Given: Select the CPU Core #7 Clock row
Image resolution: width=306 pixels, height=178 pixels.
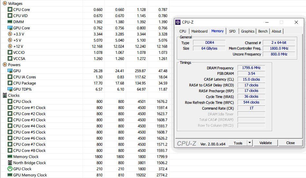Looking at the screenshot, I should pos(85,144).
